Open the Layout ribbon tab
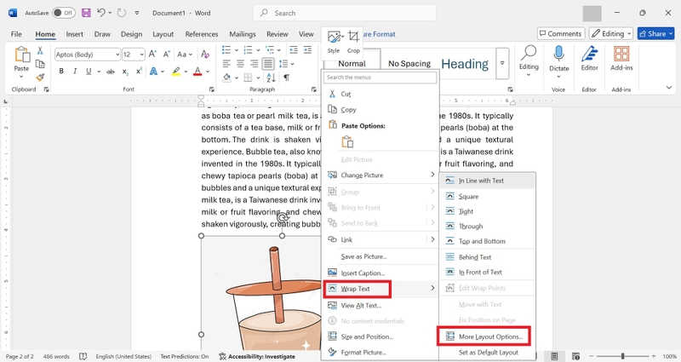The image size is (681, 362). (163, 34)
